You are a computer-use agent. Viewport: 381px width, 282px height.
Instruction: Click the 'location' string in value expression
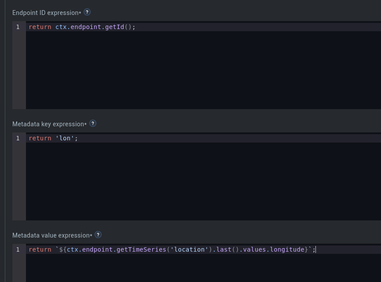(x=190, y=249)
